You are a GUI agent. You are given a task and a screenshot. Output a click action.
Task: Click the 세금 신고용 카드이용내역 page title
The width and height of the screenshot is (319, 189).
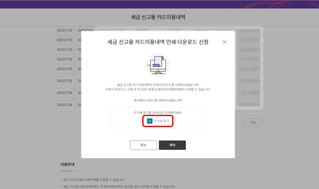coord(159,17)
